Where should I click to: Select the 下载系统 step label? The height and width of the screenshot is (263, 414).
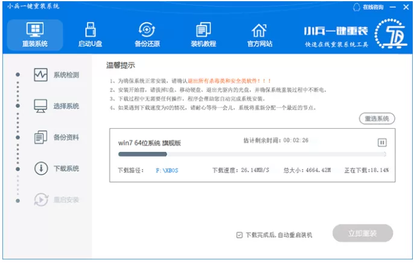tap(66, 169)
